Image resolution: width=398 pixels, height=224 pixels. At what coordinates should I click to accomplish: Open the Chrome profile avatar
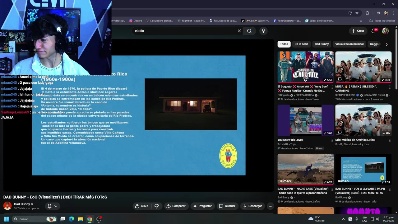coord(386,13)
